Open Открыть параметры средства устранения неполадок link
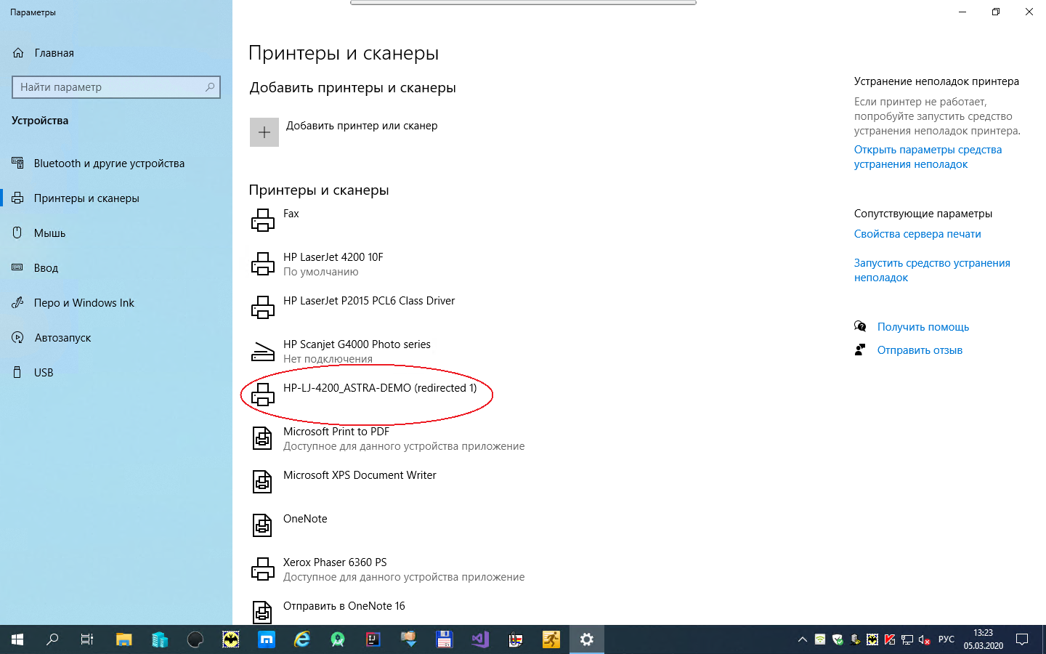The image size is (1046, 654). coord(928,157)
